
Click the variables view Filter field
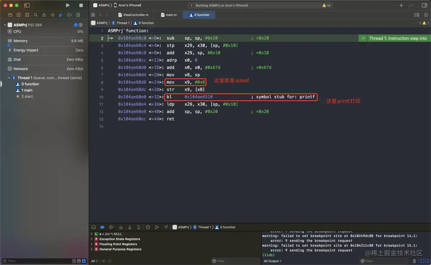tap(235, 261)
